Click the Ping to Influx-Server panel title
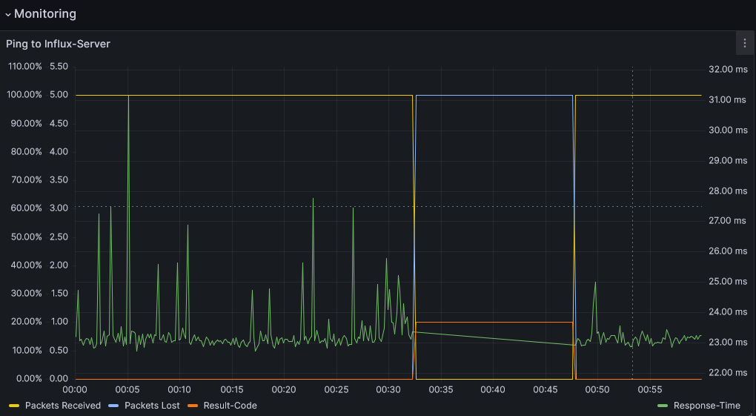The height and width of the screenshot is (416, 756). click(58, 44)
